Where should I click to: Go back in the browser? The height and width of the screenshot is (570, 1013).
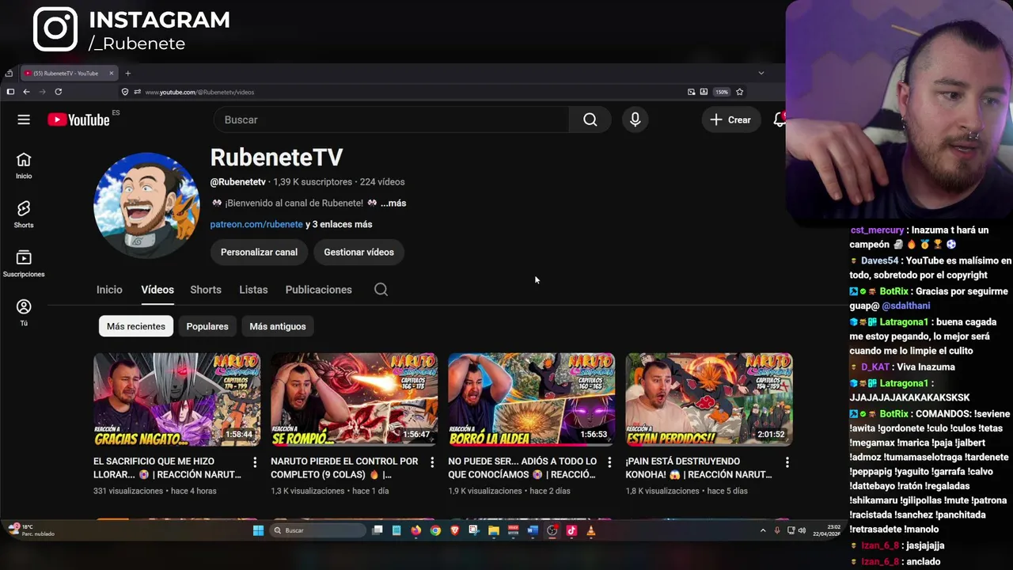tap(26, 92)
